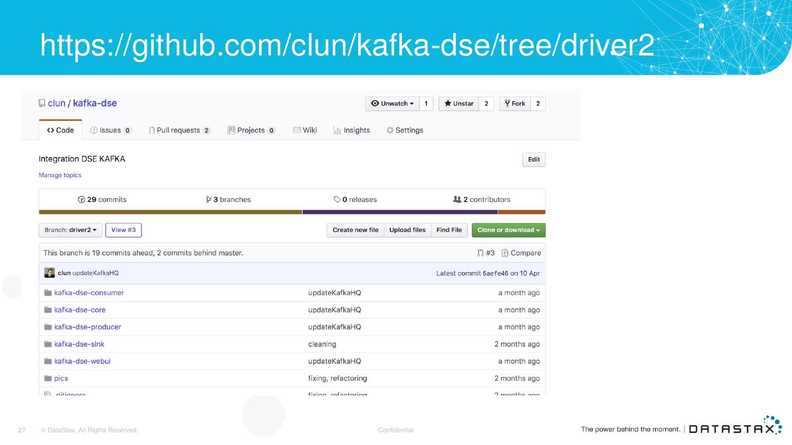Image resolution: width=792 pixels, height=445 pixels.
Task: Open updateKafkaHQ commit message on kafka-dse-webui row
Action: [335, 361]
